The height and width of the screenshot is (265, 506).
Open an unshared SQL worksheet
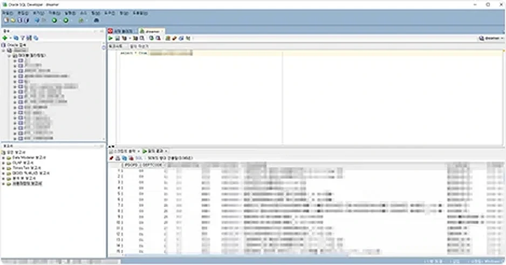(168, 38)
